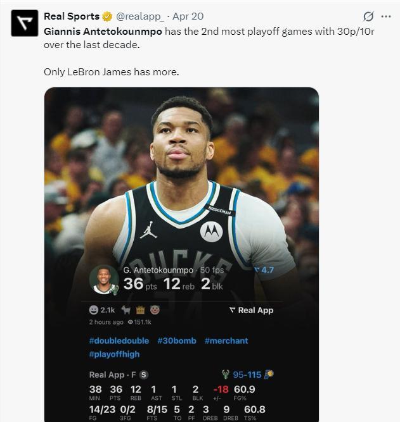The height and width of the screenshot is (422, 400).
Task: Select the #merchant hashtag
Action: point(226,340)
